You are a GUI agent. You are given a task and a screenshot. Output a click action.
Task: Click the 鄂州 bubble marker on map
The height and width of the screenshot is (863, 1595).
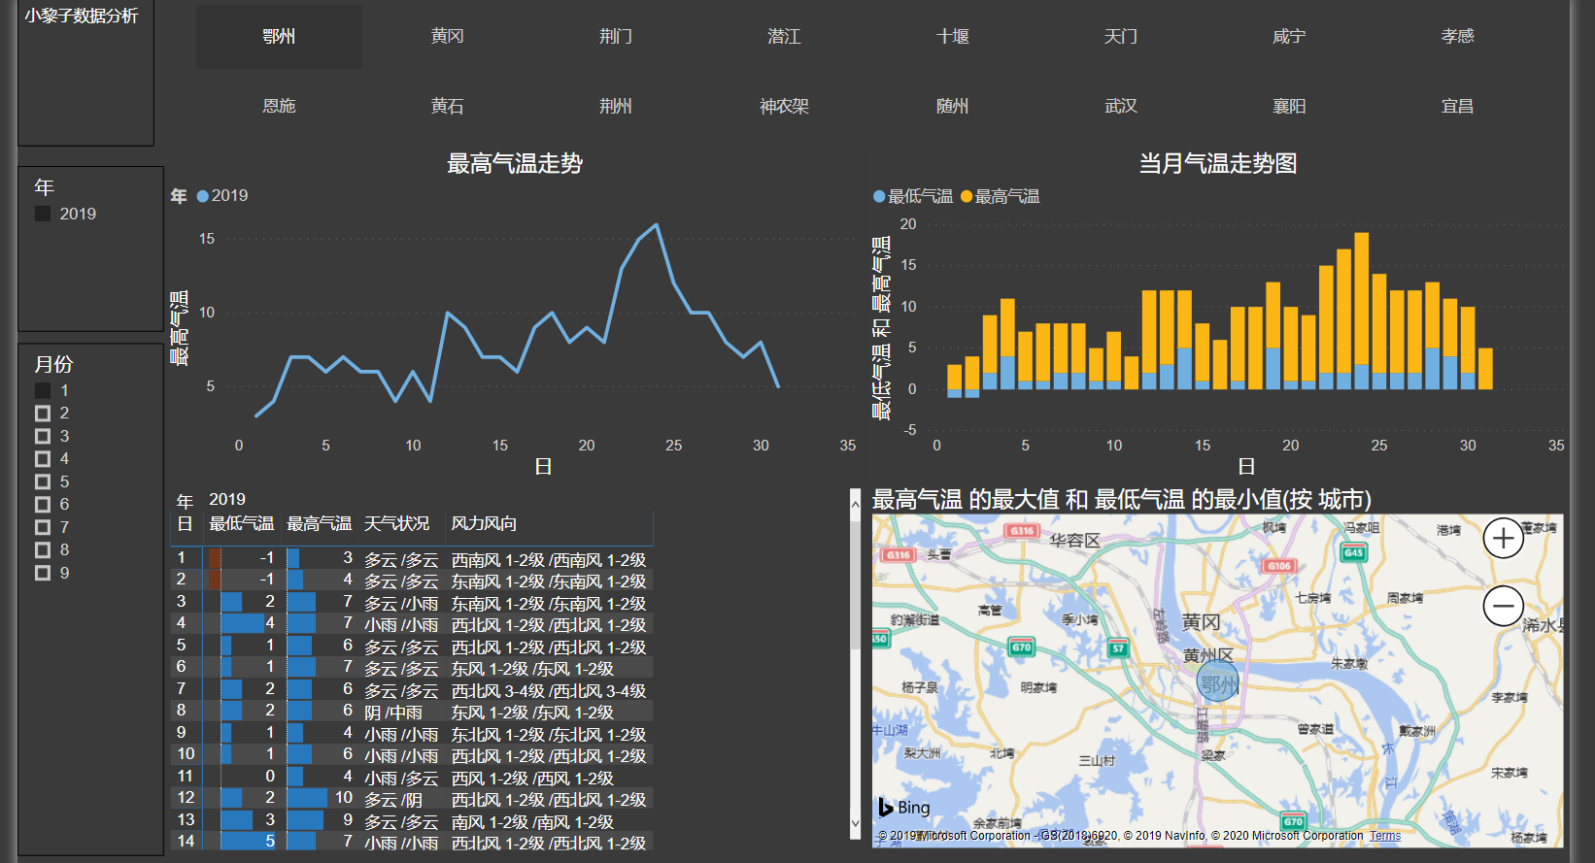(1217, 681)
